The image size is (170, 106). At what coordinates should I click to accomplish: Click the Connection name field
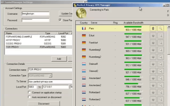(50, 70)
